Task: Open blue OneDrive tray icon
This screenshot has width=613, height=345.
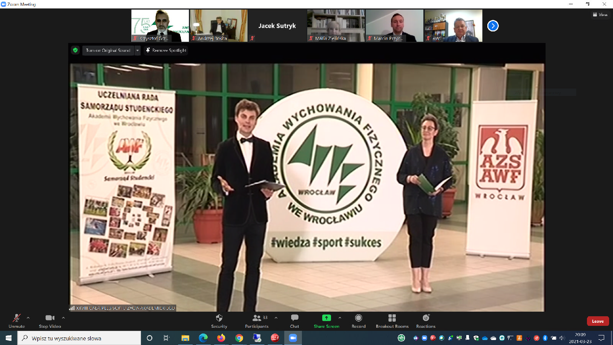Action: coord(485,338)
